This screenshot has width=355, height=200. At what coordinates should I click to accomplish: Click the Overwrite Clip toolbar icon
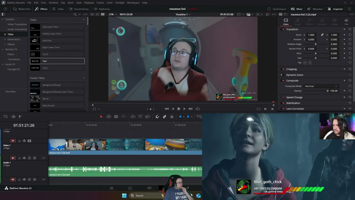click(140, 117)
